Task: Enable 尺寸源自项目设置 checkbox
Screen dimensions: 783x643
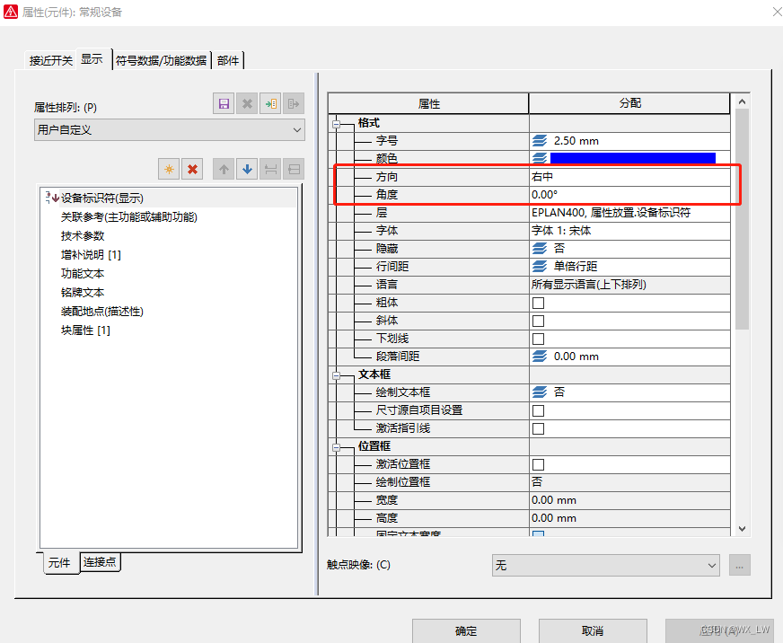Action: point(539,410)
